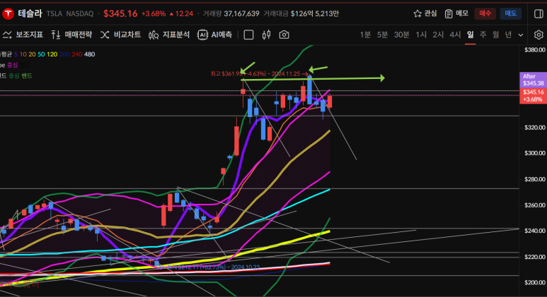Select 월 monthly timeframe
Screen dimensions: 547x297
tap(496, 35)
